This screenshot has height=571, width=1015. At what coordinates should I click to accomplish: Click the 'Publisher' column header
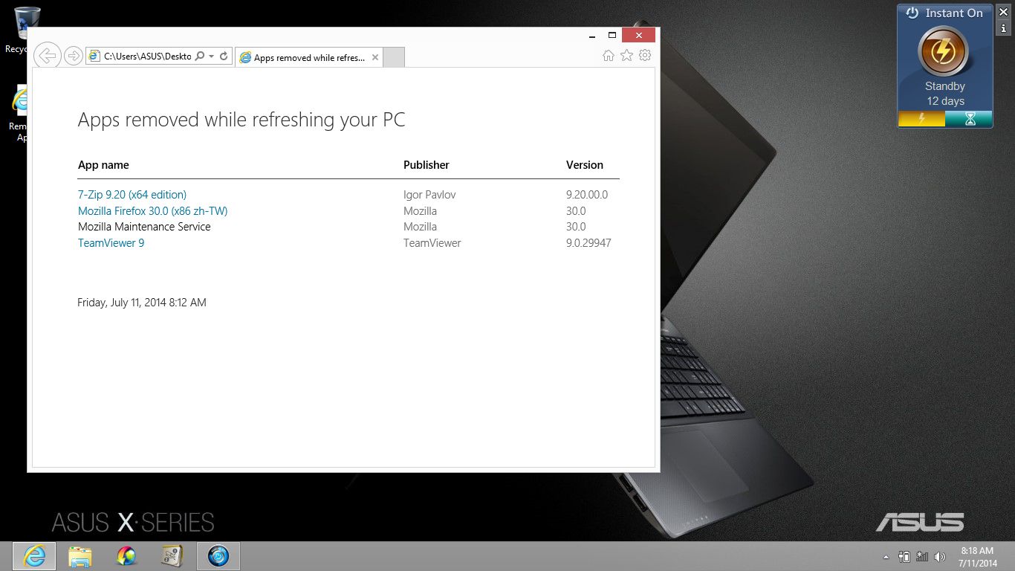click(427, 165)
